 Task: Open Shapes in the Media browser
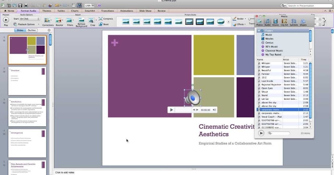click(x=303, y=22)
